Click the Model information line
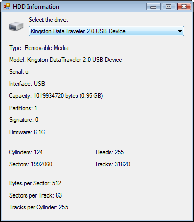 pos(66,60)
